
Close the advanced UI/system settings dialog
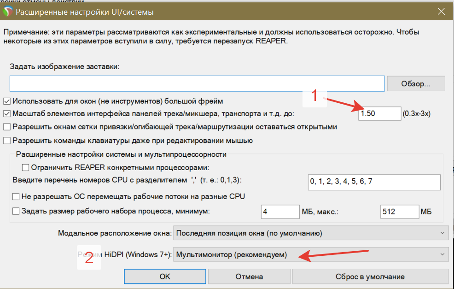tap(441, 12)
